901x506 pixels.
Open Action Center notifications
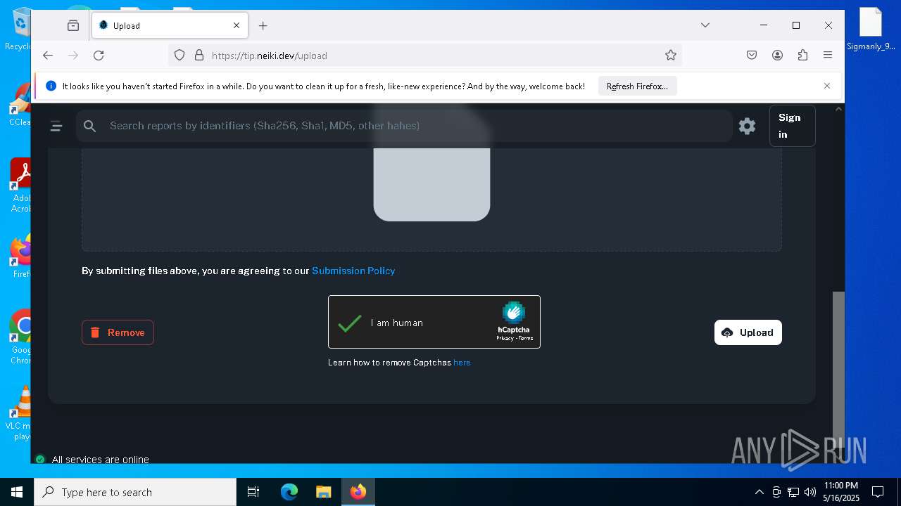pyautogui.click(x=878, y=492)
